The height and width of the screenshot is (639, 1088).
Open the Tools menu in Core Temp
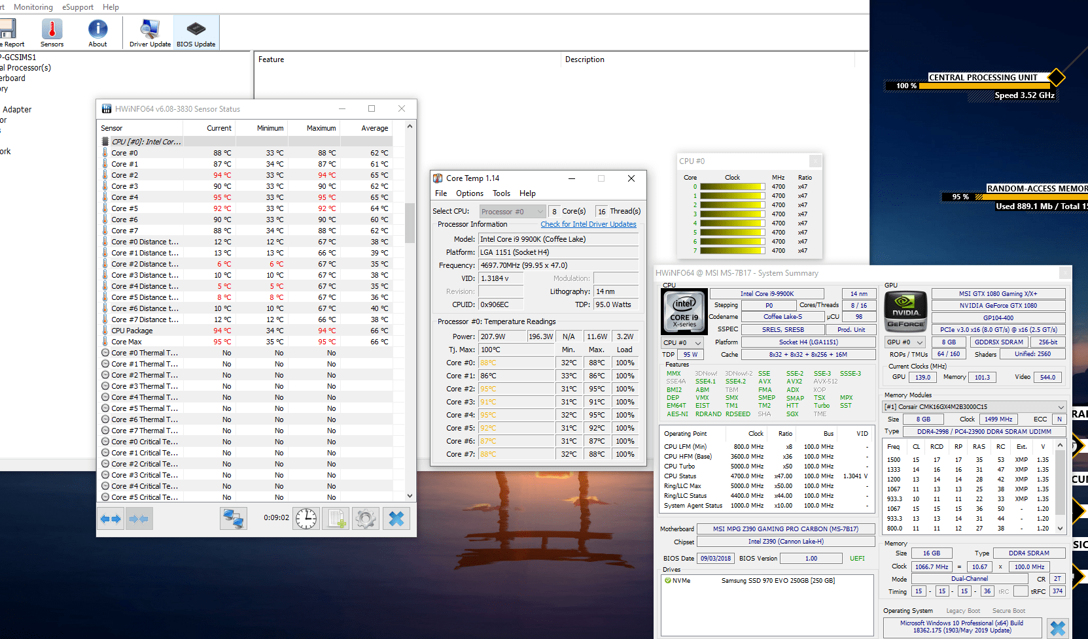tap(501, 193)
